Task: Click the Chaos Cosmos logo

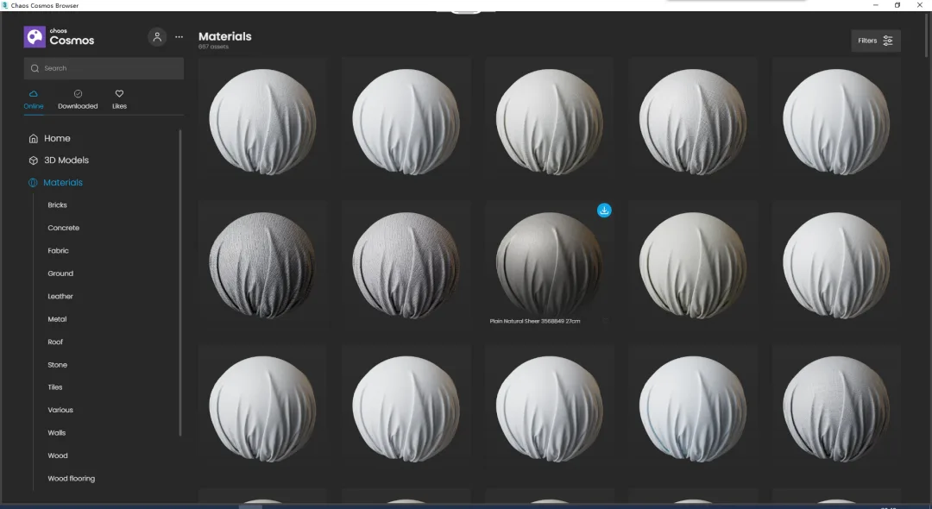Action: pyautogui.click(x=59, y=37)
